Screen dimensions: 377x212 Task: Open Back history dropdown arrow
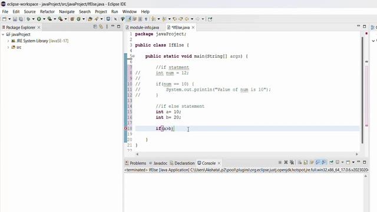pos(192,19)
